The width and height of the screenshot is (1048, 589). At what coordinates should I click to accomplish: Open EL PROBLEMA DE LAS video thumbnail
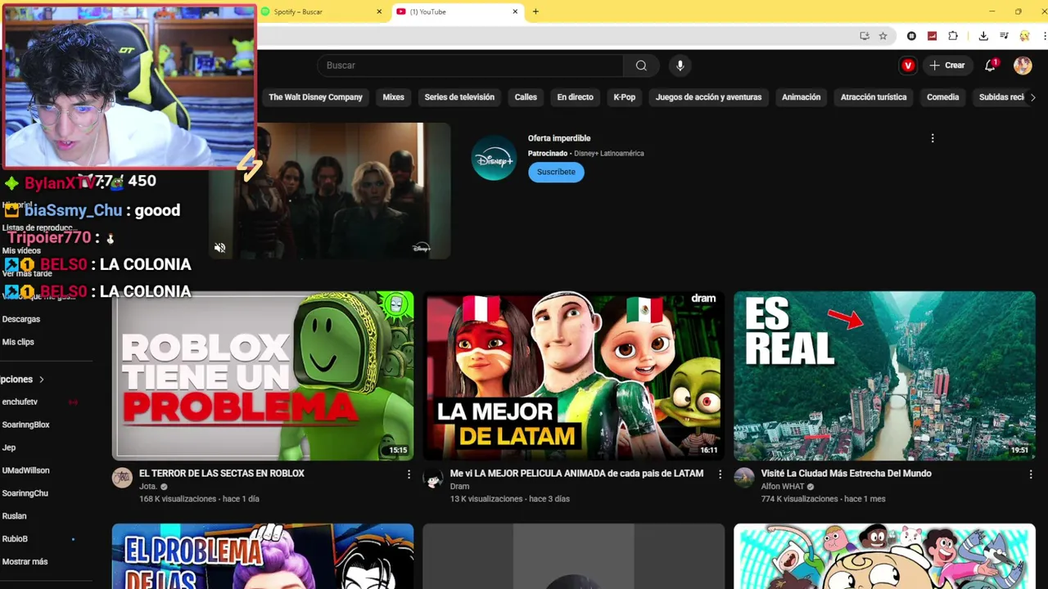tap(263, 556)
